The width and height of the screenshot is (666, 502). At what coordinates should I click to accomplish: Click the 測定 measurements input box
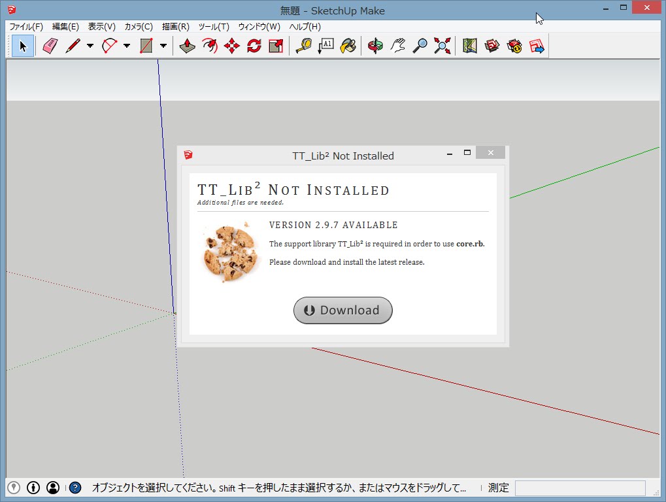[580, 488]
